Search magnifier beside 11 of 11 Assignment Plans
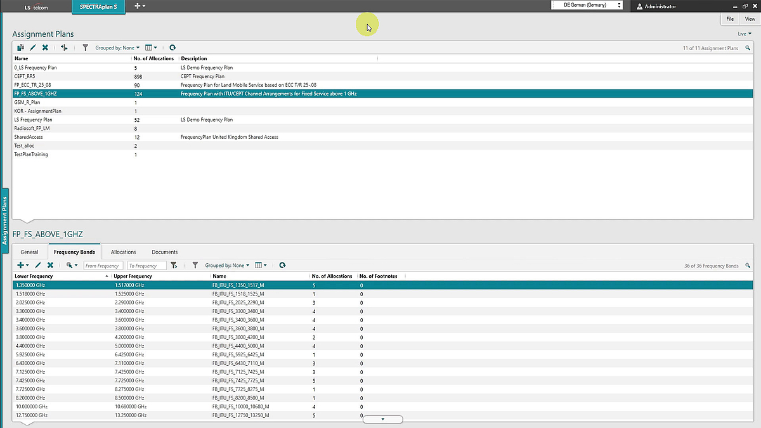Image resolution: width=761 pixels, height=428 pixels. (x=748, y=48)
